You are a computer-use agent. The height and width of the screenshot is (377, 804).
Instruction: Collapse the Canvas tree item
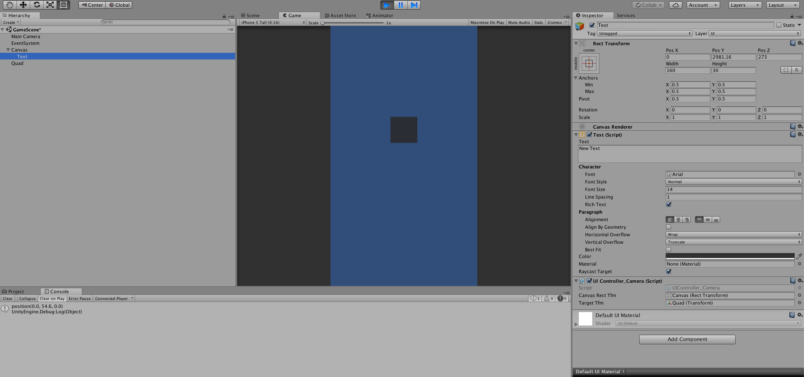8,50
